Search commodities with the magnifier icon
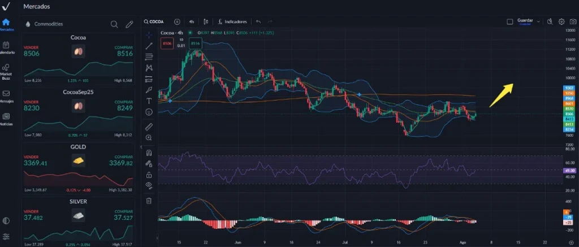Image resolution: width=579 pixels, height=247 pixels. point(114,24)
